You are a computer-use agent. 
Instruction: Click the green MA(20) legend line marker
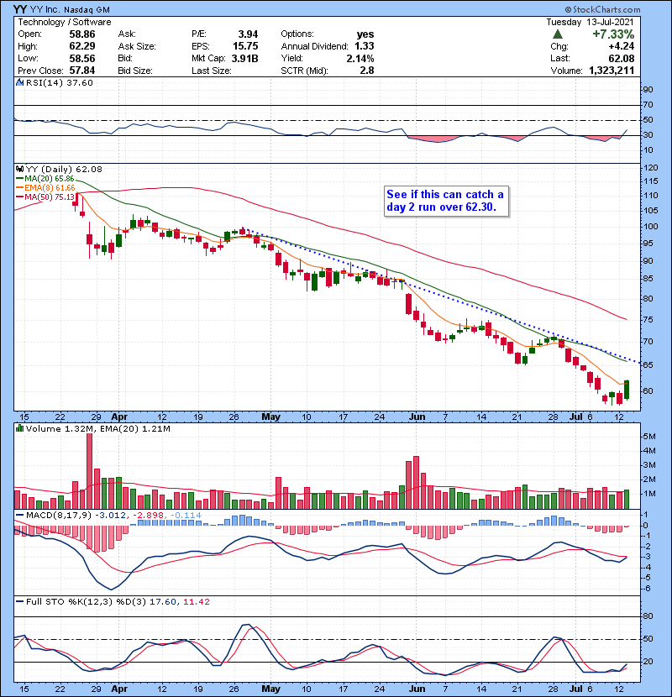18,179
